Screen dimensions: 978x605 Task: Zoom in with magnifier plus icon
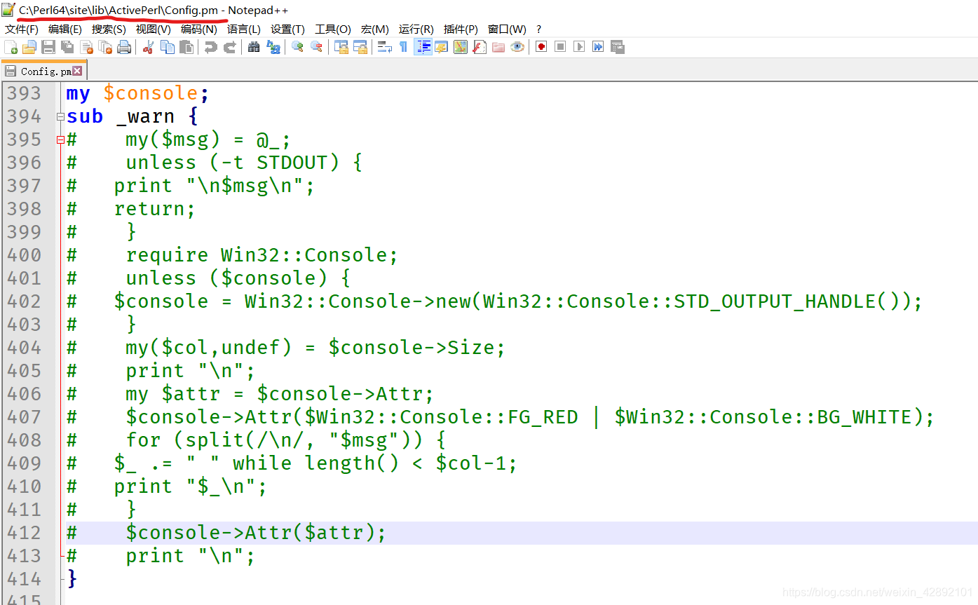tap(297, 47)
